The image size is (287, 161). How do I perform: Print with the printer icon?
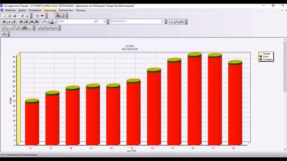22,16
